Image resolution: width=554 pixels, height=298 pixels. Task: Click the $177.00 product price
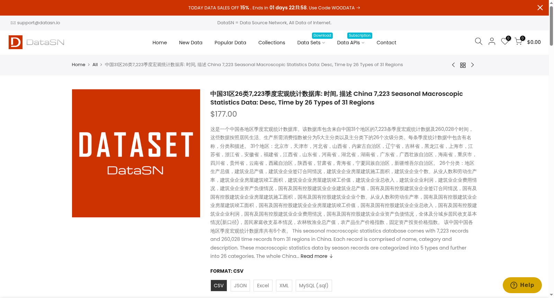tap(224, 114)
